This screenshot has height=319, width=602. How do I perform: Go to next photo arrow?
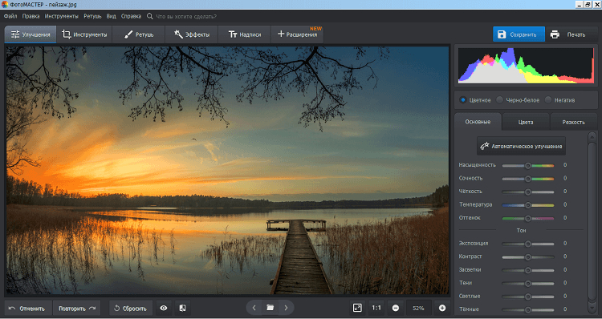286,308
